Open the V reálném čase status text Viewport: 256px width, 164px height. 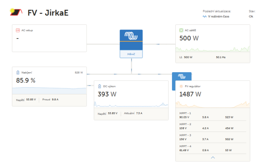[x=218, y=17]
